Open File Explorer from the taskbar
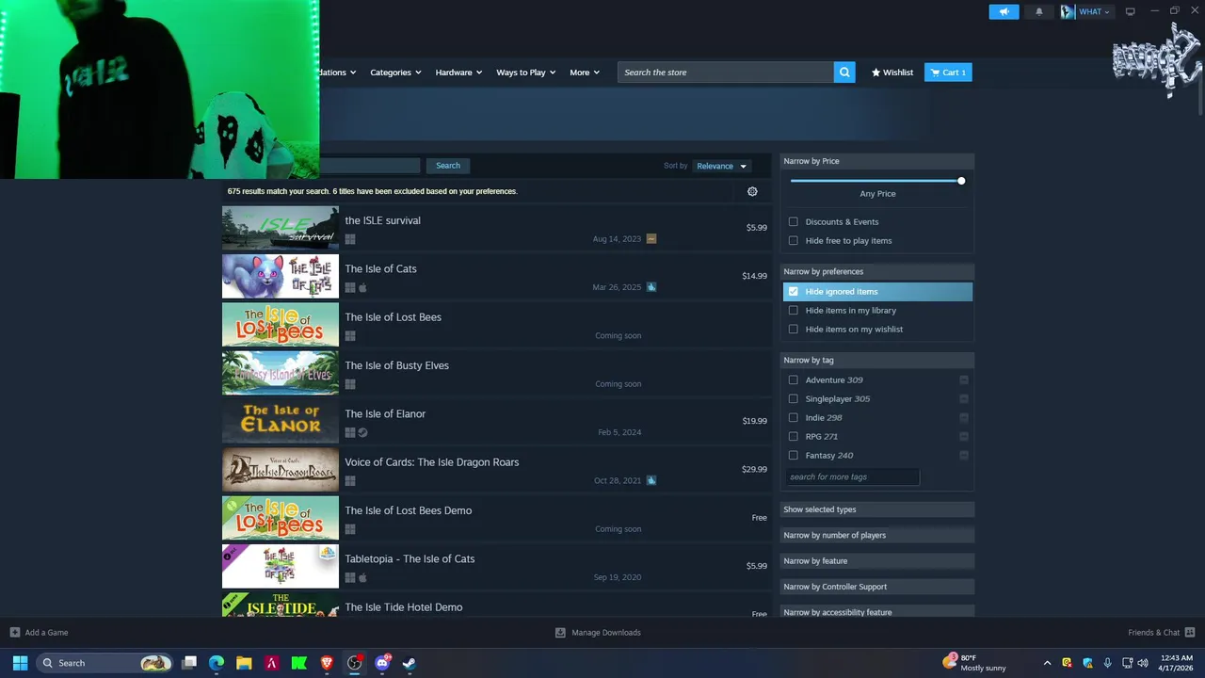 pyautogui.click(x=244, y=663)
